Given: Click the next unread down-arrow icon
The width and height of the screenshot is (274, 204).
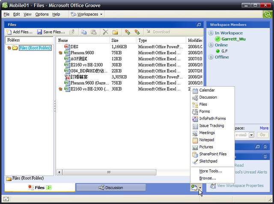Looking at the screenshot, I should point(137,32).
